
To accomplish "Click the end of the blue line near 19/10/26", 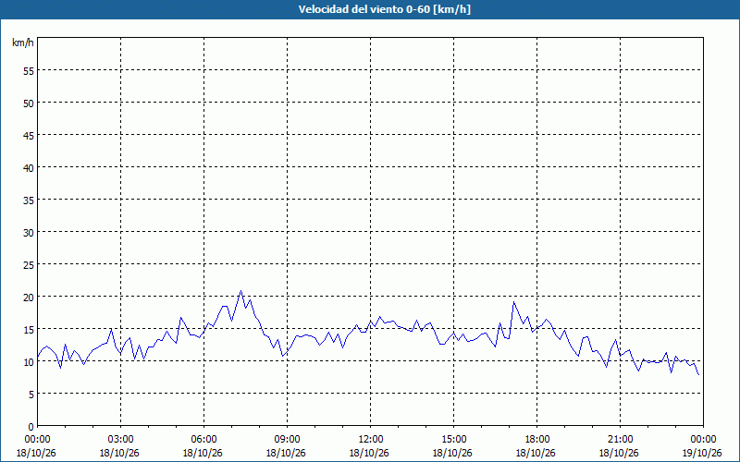I will [x=698, y=374].
